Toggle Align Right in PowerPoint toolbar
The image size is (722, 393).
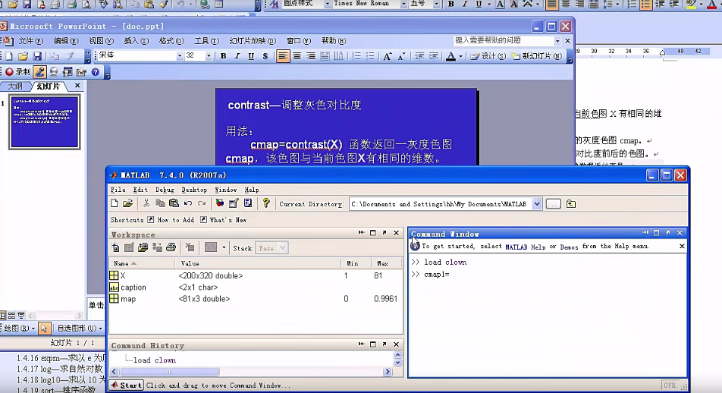click(x=311, y=56)
